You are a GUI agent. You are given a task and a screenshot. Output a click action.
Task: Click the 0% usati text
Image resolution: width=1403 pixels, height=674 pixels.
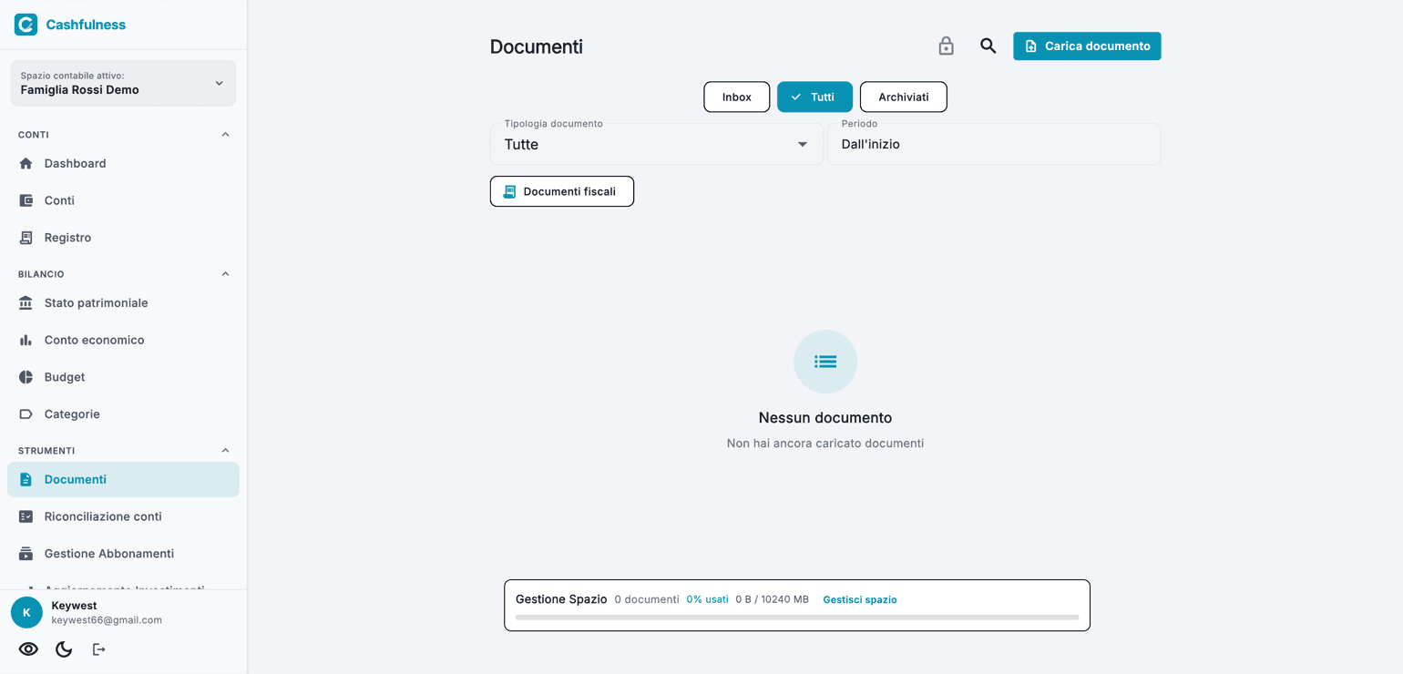tap(708, 599)
